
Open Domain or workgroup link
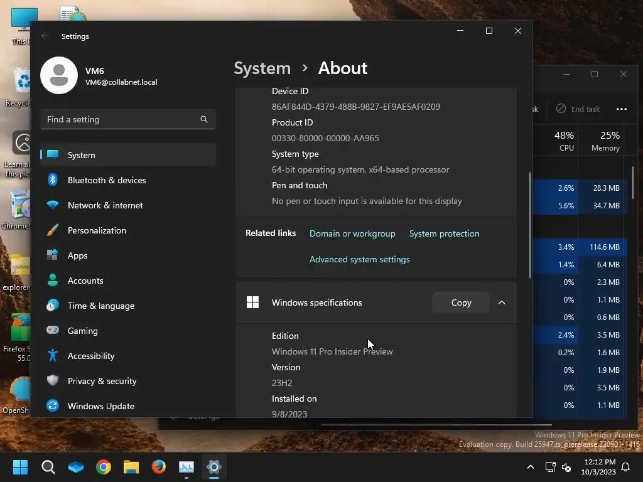(352, 233)
